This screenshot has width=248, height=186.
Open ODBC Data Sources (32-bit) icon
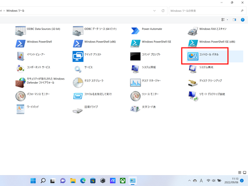[x=20, y=31]
